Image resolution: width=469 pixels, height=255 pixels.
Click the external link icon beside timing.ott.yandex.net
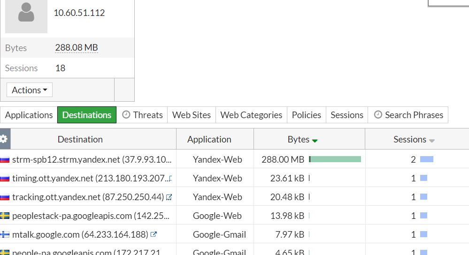(x=170, y=178)
